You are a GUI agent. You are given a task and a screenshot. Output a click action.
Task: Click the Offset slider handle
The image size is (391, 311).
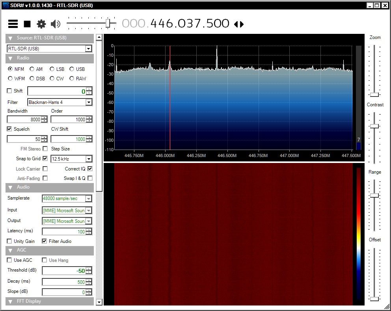tap(374, 298)
